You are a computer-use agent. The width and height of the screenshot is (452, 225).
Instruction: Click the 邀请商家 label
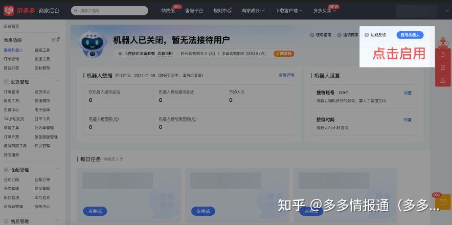pos(351,35)
